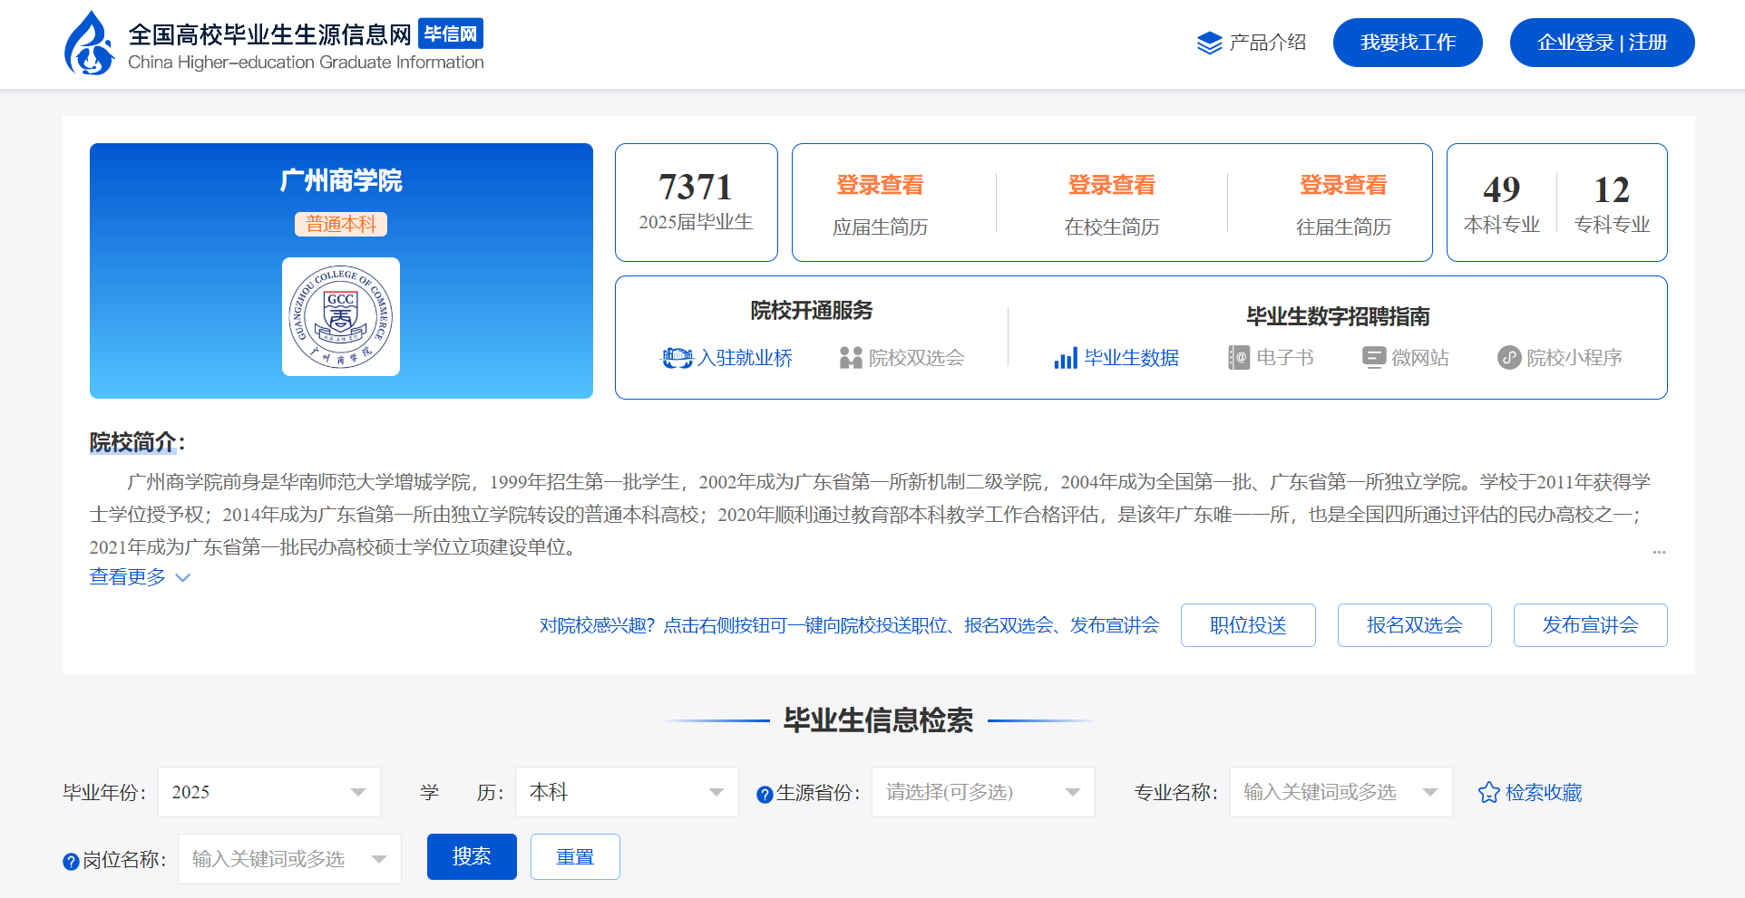The height and width of the screenshot is (898, 1745).
Task: Open the 毕业年份 2025 dropdown
Action: [269, 792]
